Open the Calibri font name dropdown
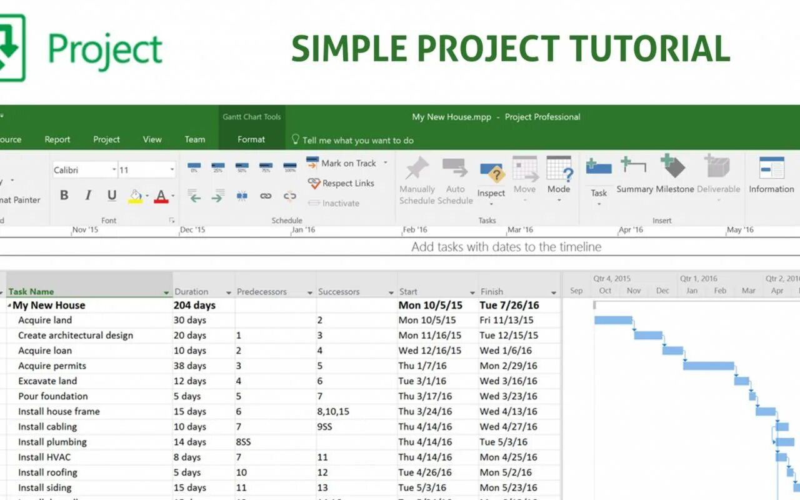Image resolution: width=800 pixels, height=500 pixels. [x=114, y=170]
